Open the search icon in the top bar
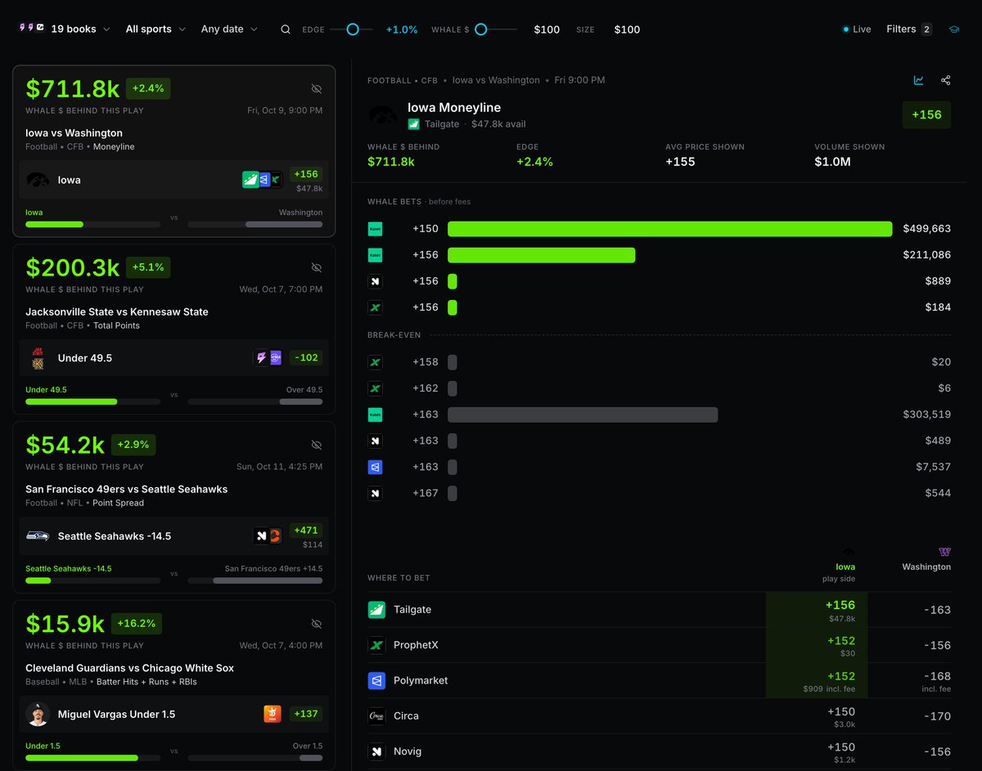982x771 pixels. pyautogui.click(x=286, y=29)
